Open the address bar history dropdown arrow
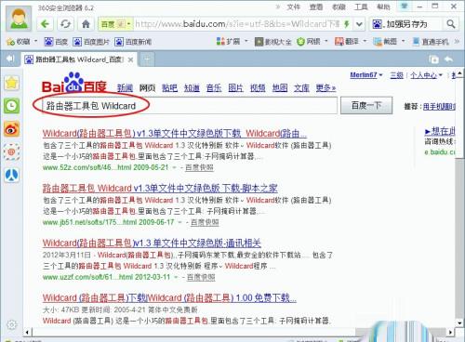 tap(359, 24)
